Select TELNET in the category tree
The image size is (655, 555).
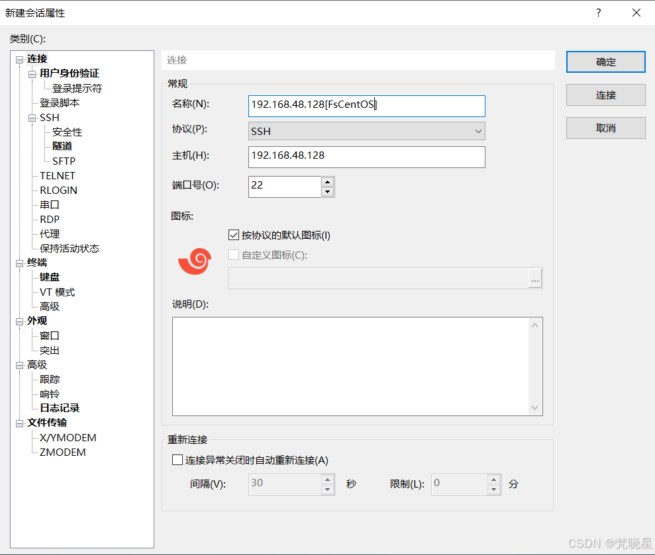click(57, 176)
